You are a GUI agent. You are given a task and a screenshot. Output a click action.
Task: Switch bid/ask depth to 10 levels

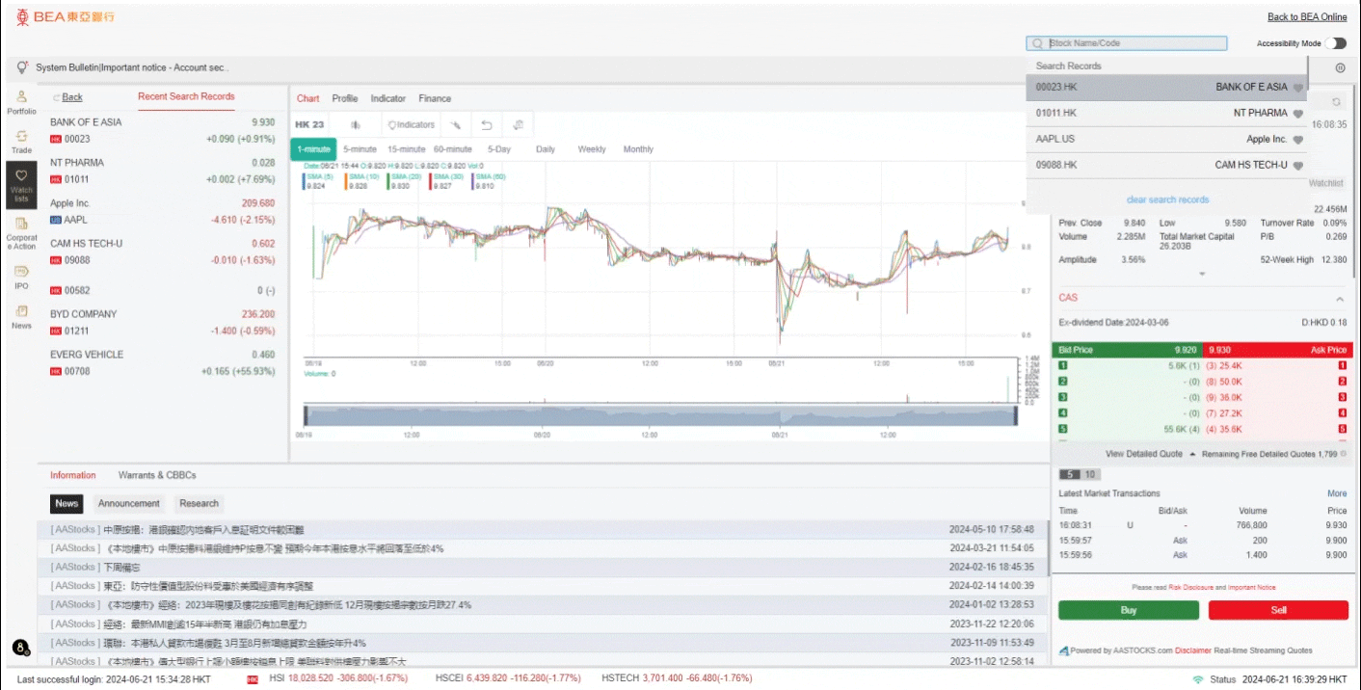[x=1089, y=474]
